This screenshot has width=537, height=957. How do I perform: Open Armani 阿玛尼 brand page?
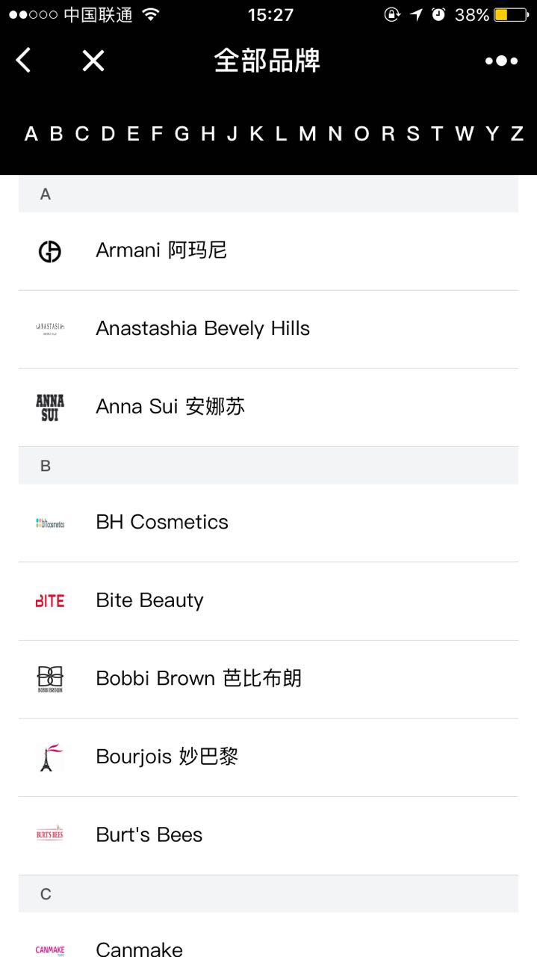(x=161, y=250)
